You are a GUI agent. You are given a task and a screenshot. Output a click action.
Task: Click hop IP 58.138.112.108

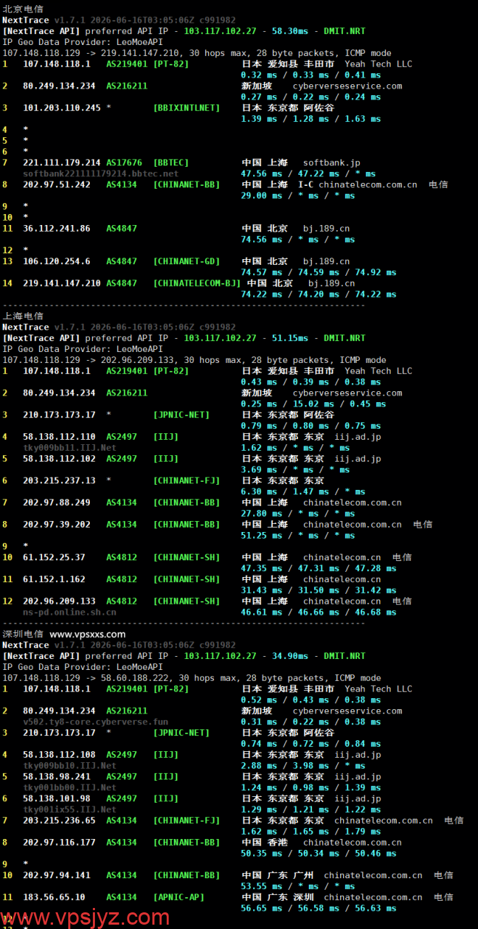[59, 755]
